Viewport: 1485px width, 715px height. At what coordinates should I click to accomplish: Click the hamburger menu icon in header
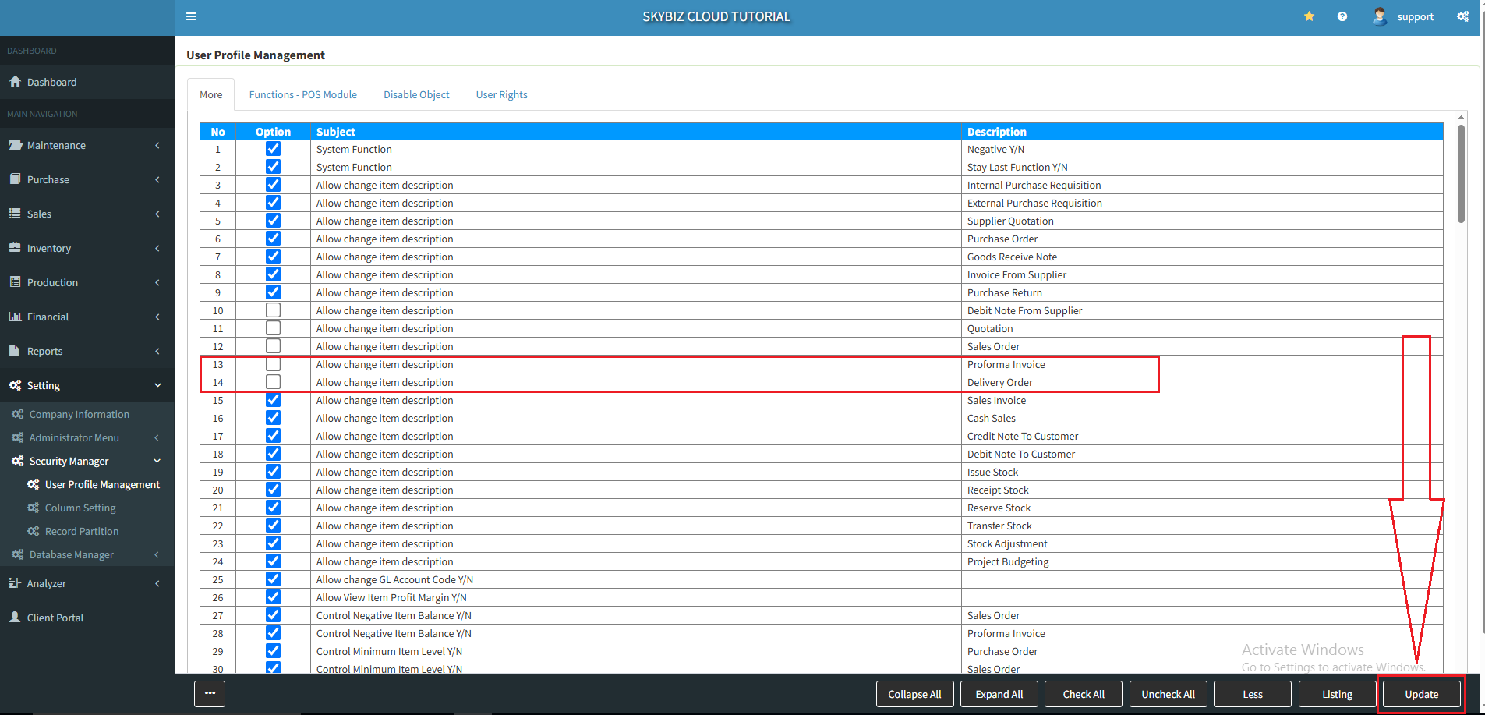click(x=191, y=16)
